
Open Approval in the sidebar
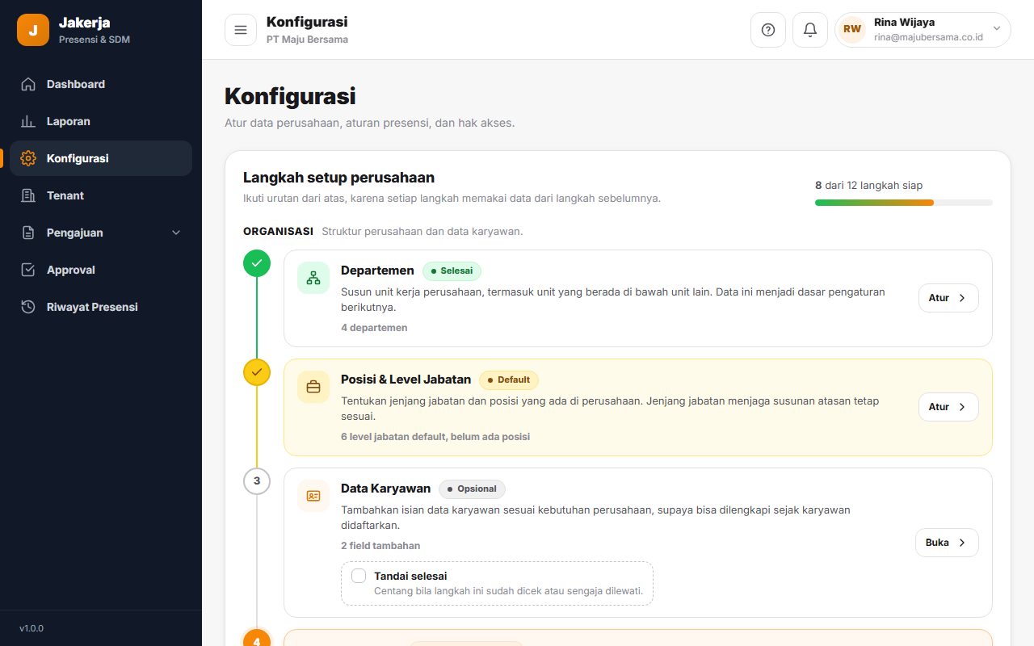(x=101, y=270)
